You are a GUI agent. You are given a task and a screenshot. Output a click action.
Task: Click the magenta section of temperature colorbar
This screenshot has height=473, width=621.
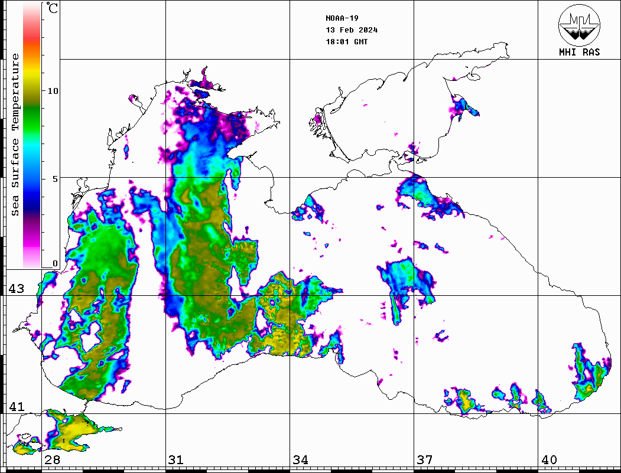tap(32, 240)
